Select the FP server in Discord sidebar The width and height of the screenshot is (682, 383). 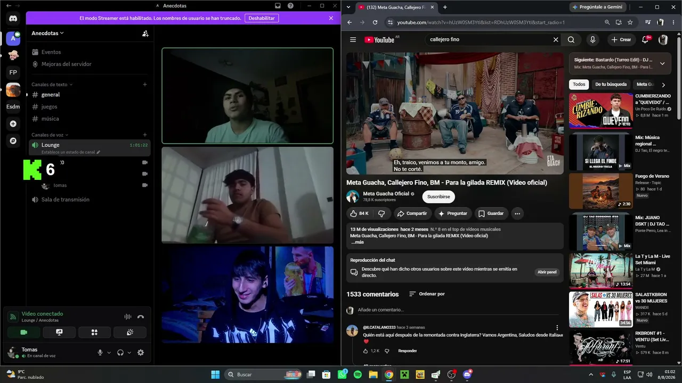13,72
